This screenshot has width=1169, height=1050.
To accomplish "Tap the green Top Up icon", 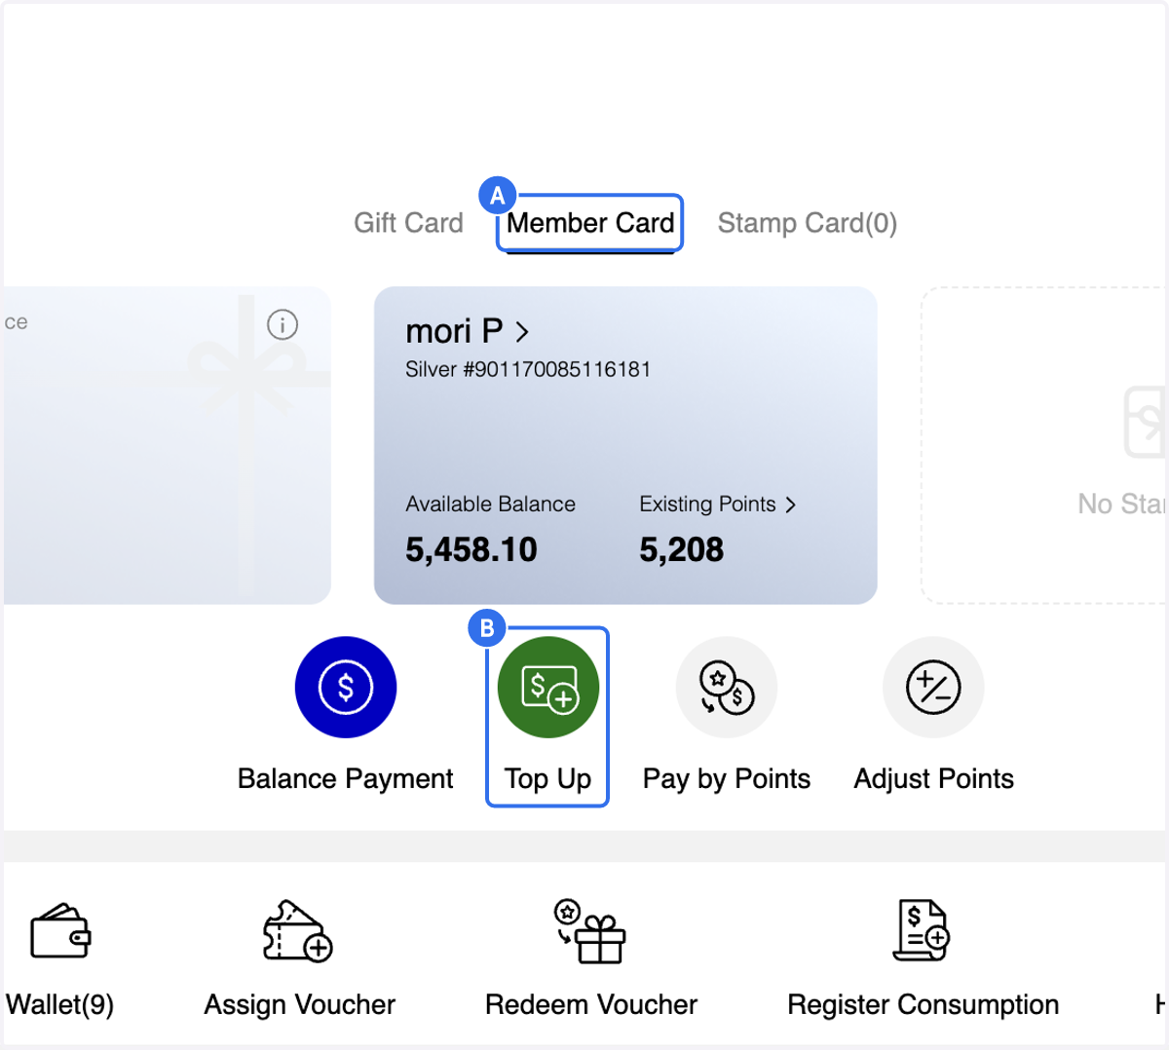I will [548, 687].
